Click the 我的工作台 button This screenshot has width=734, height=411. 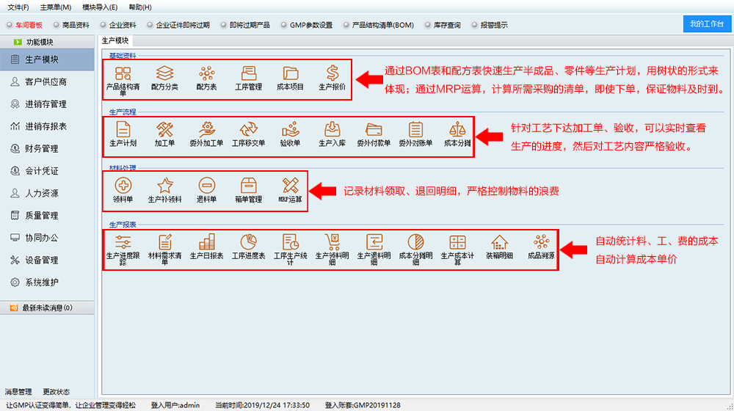pyautogui.click(x=707, y=24)
